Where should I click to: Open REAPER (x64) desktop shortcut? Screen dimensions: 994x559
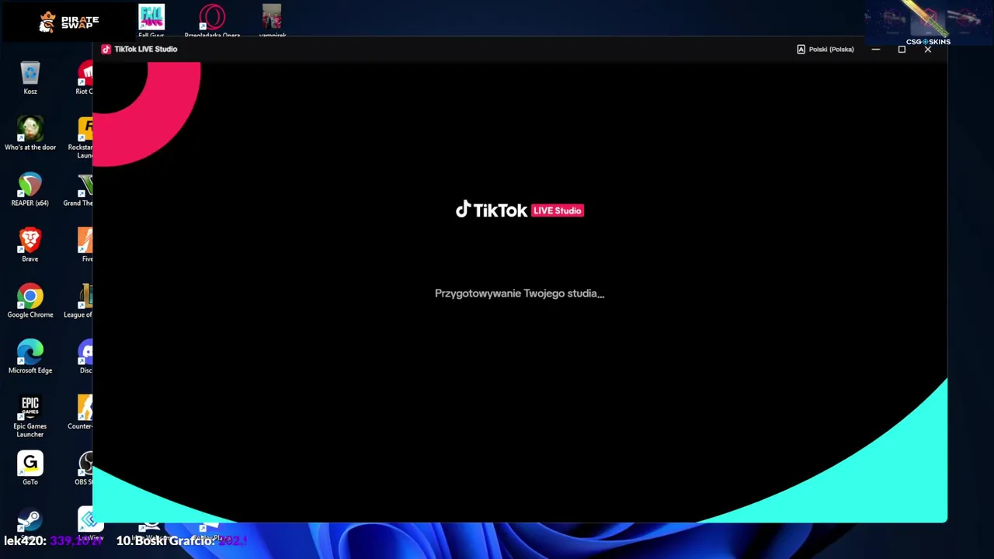pos(30,190)
